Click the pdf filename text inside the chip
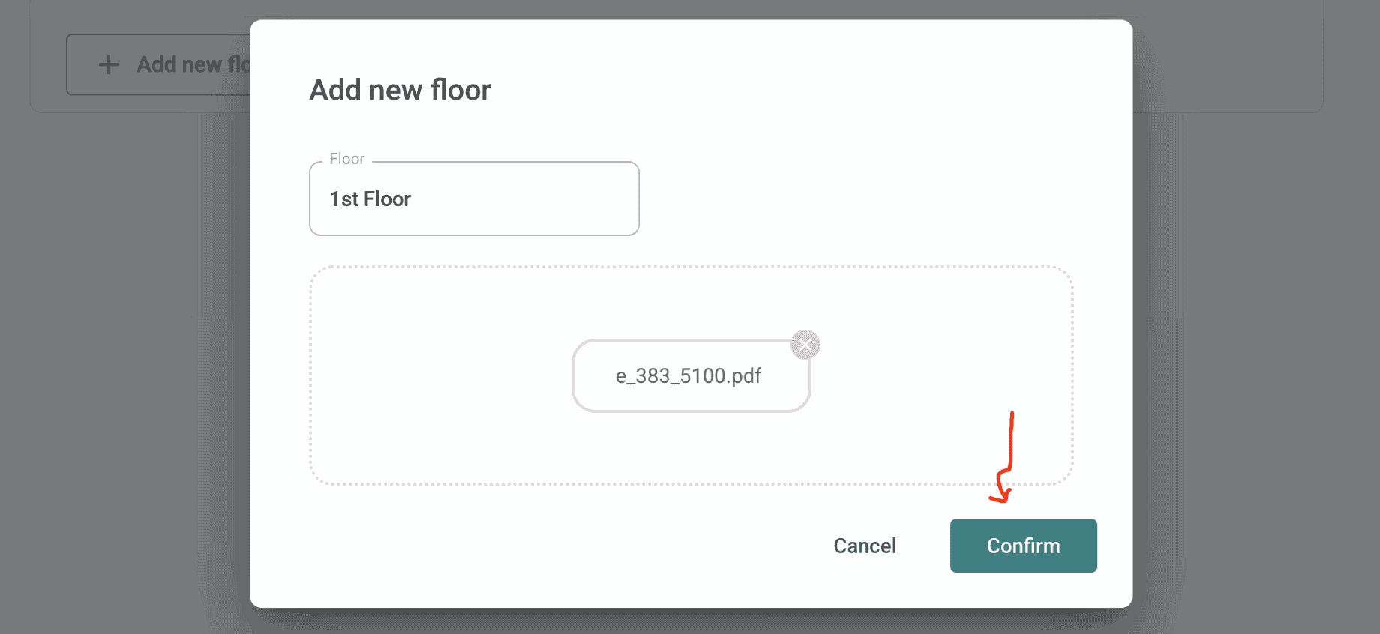Viewport: 1380px width, 634px height. pyautogui.click(x=688, y=375)
